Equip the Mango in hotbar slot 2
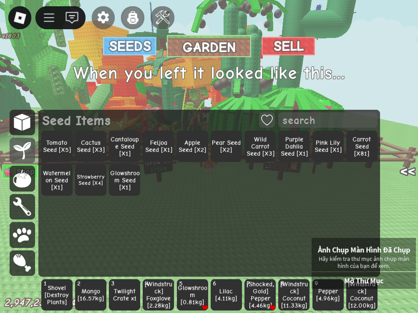 point(91,295)
